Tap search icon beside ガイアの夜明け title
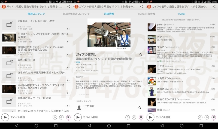The width and height of the screenshot is (218, 129). tap(141, 55)
